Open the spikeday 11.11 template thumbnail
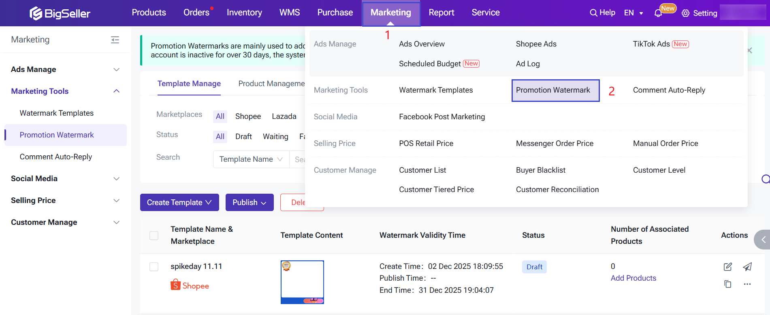770x315 pixels. (302, 282)
